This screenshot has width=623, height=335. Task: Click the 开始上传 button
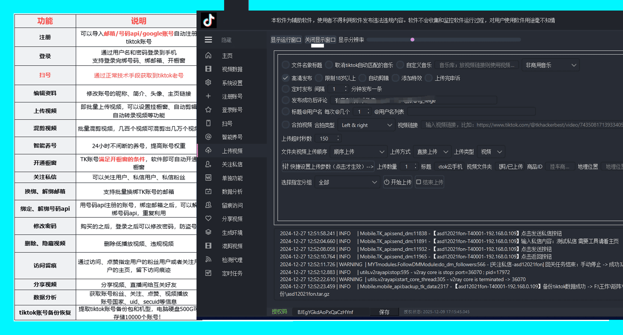398,182
